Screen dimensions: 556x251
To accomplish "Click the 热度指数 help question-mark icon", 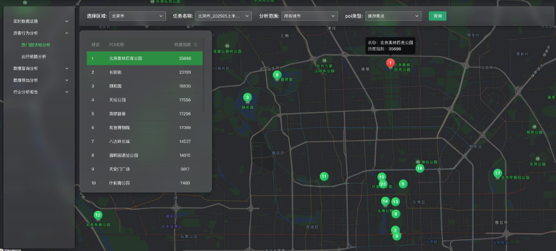I will [x=196, y=45].
